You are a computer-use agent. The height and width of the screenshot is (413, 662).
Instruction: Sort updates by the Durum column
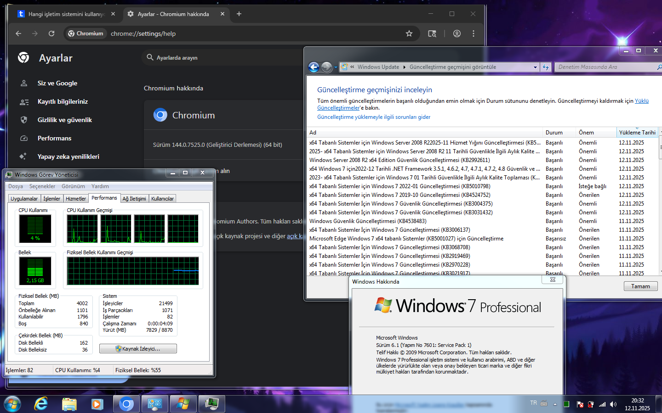(x=559, y=132)
